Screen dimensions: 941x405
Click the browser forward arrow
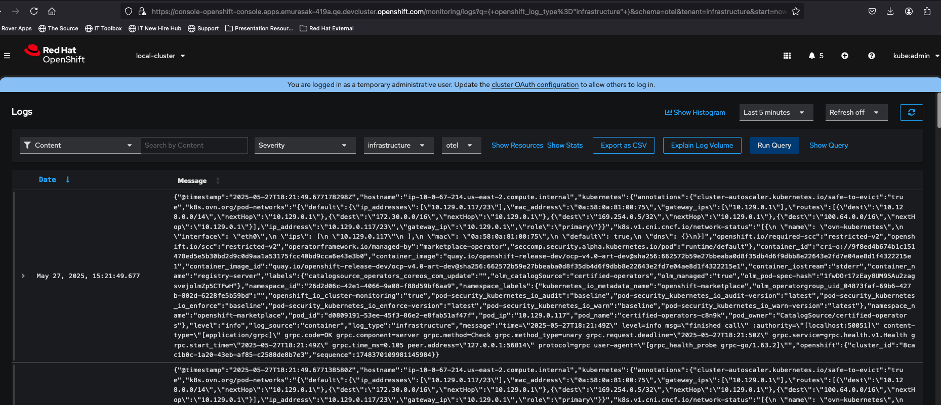coord(16,11)
